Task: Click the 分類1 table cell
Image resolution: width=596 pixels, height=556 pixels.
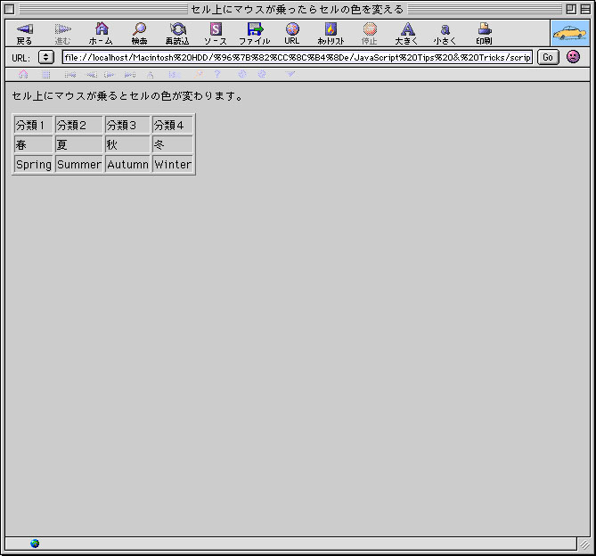Action: (34, 125)
